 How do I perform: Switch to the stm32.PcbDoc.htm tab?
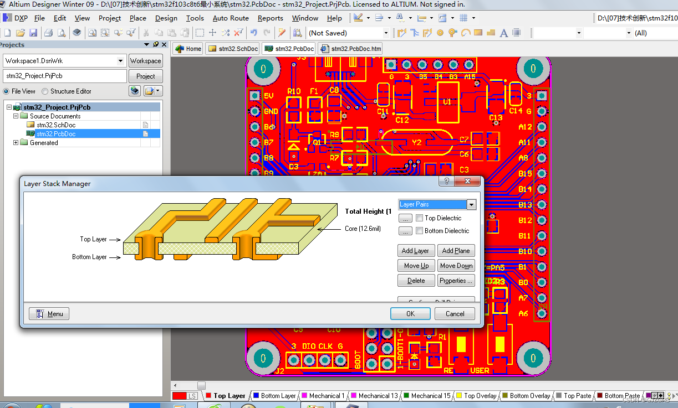tap(351, 49)
